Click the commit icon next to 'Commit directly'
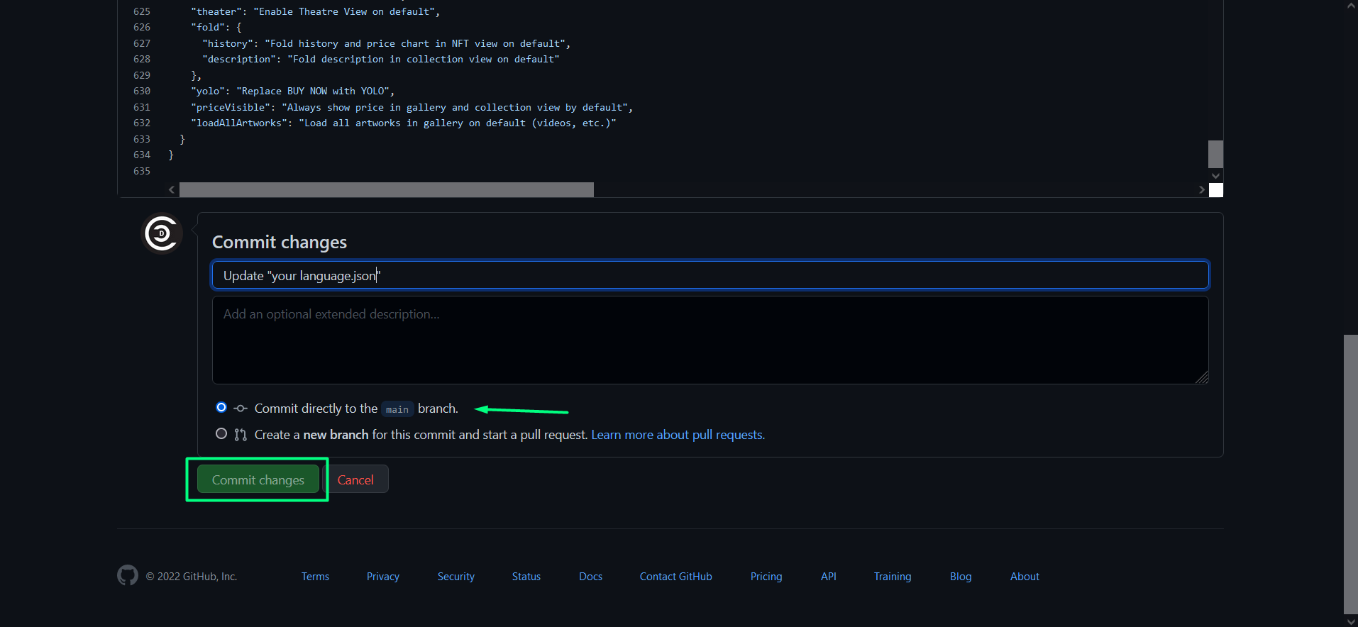This screenshot has width=1358, height=627. click(x=241, y=409)
